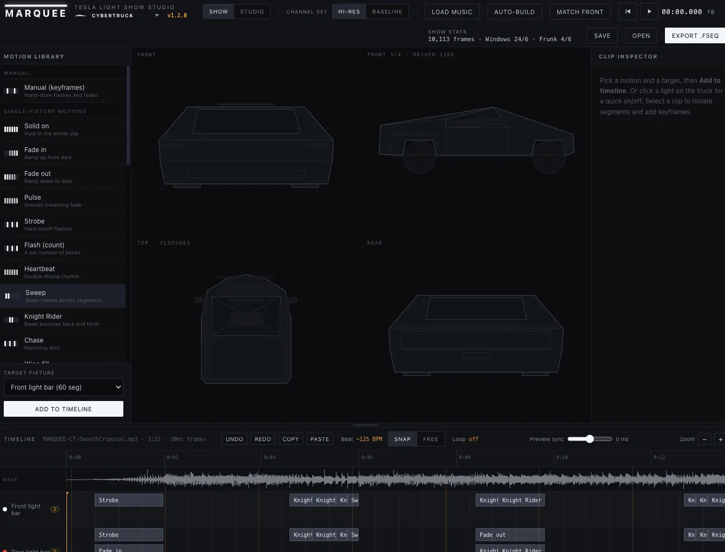Pick the Flash (count) motion icon
Screen dimensions: 725x552
point(11,248)
